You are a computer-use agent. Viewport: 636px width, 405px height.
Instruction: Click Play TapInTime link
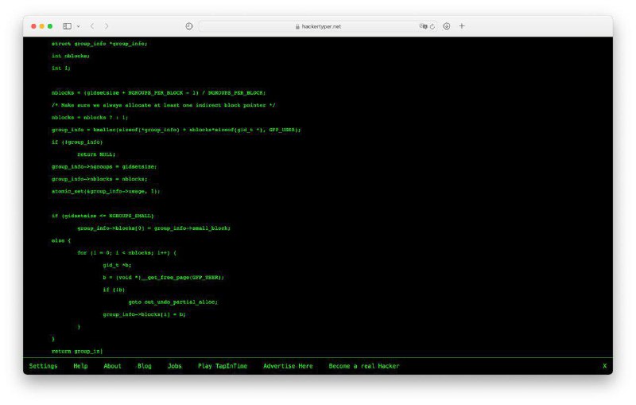tap(223, 366)
